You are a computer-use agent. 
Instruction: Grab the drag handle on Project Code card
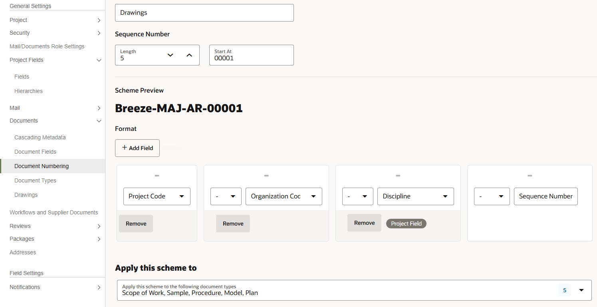pos(157,176)
